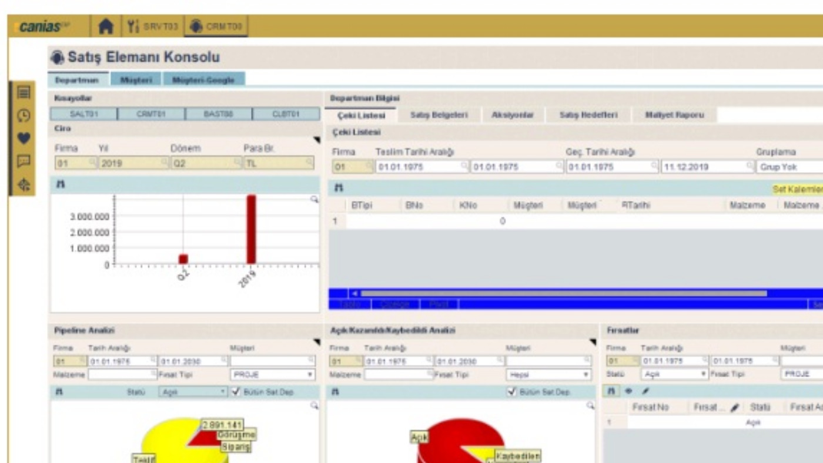Click the horizontal scrollbar in Çeki Listesi

563,293
